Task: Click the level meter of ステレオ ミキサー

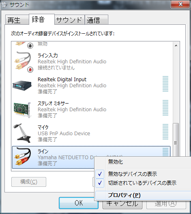Action: click(165, 108)
